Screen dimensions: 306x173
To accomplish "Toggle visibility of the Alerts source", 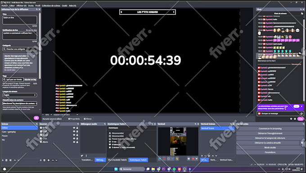I will point(74,142).
